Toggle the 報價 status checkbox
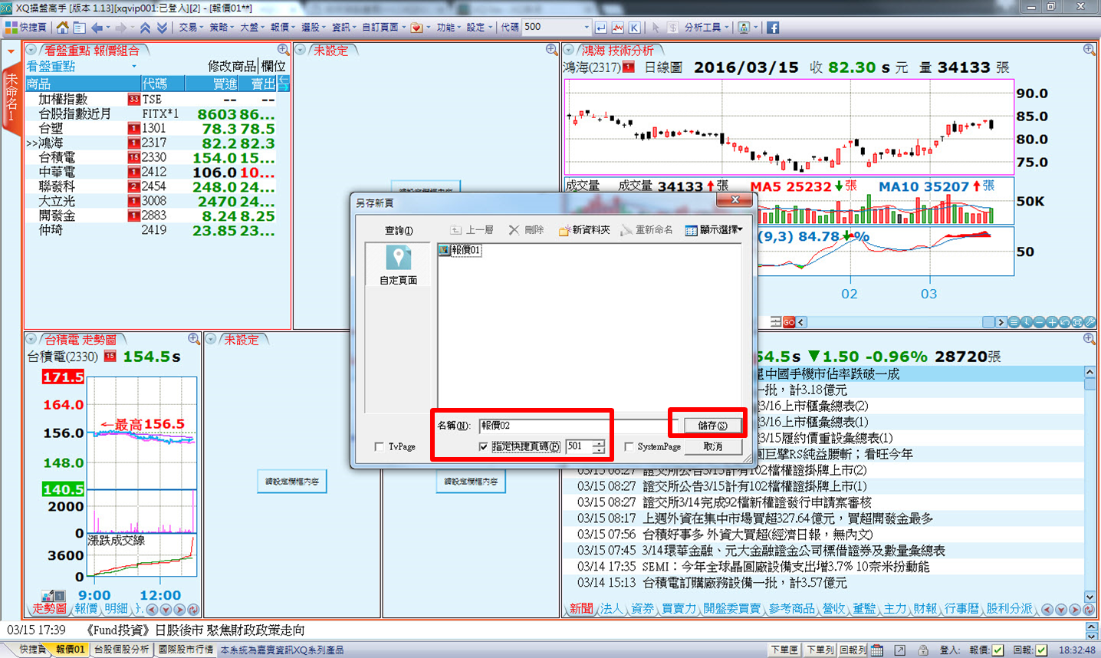This screenshot has width=1101, height=658. pos(997,650)
